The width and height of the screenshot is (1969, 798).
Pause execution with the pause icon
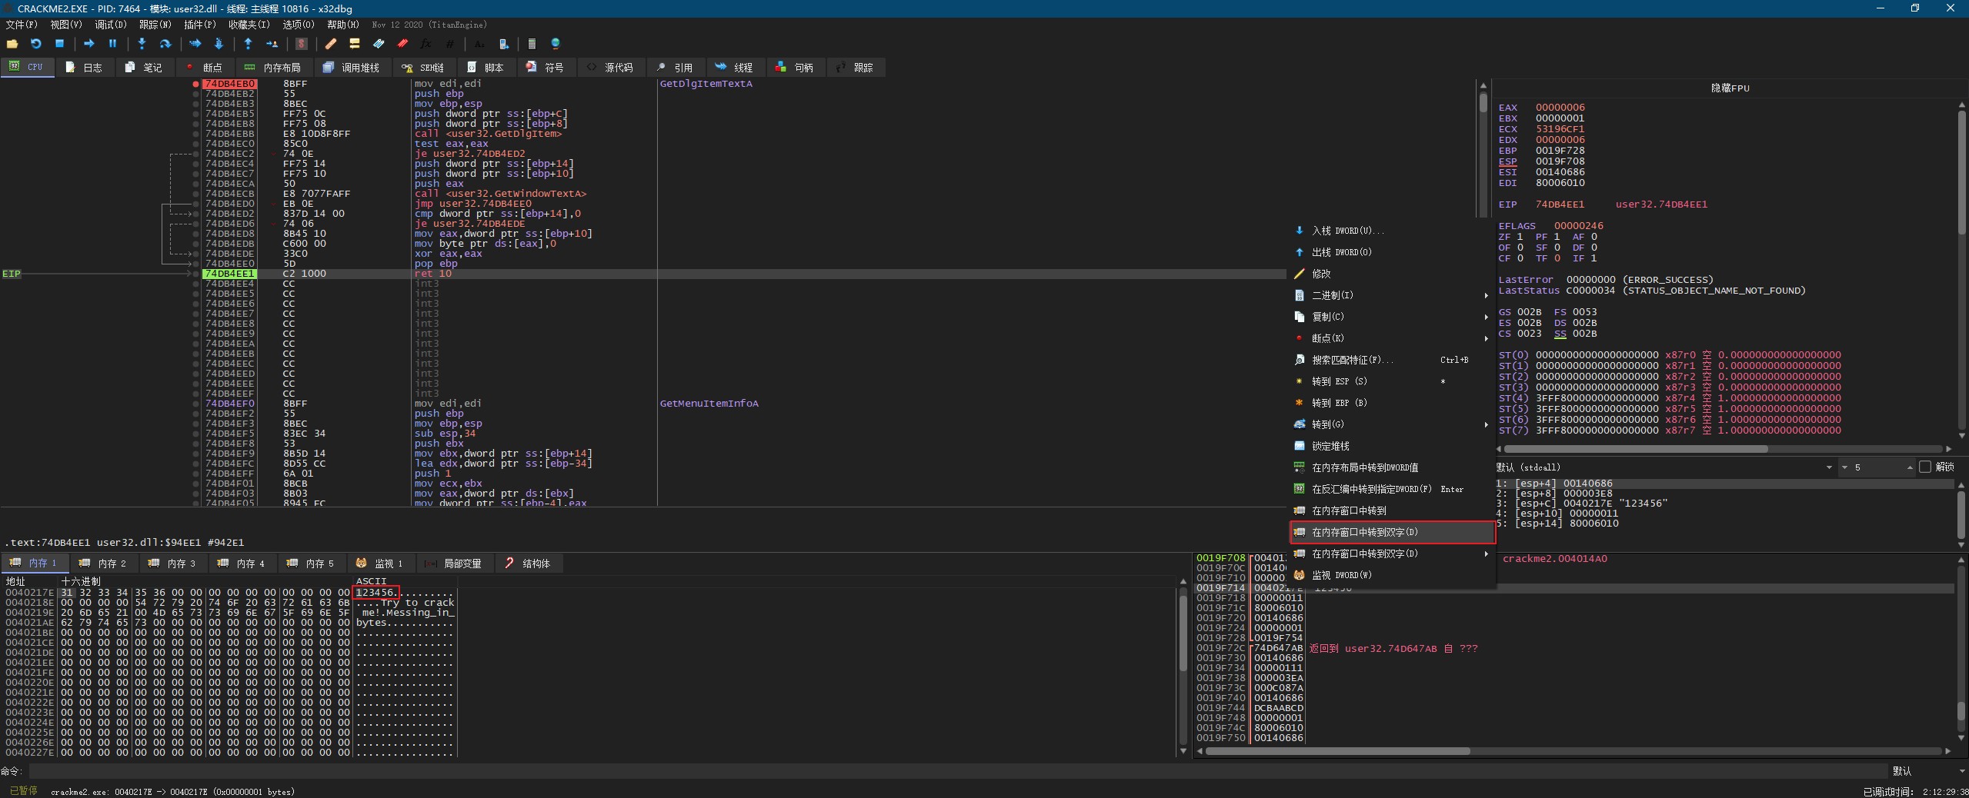pos(112,44)
